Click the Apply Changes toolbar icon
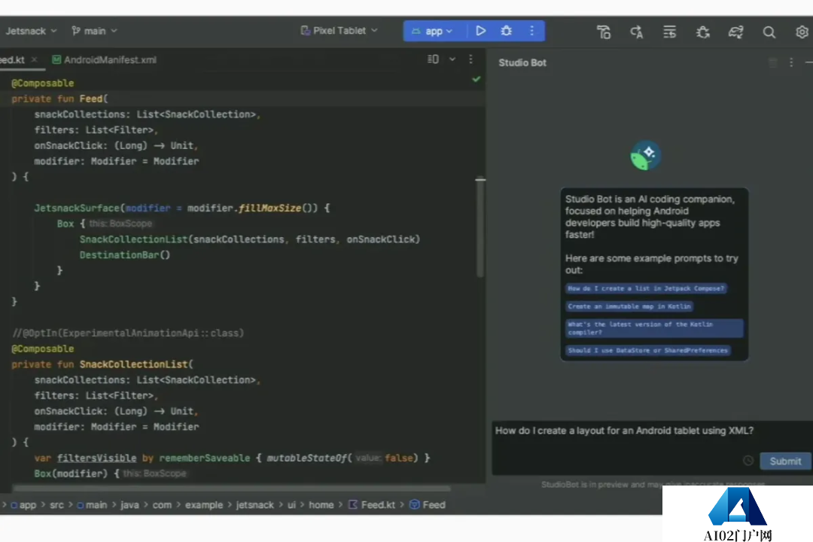813x542 pixels. [x=637, y=32]
